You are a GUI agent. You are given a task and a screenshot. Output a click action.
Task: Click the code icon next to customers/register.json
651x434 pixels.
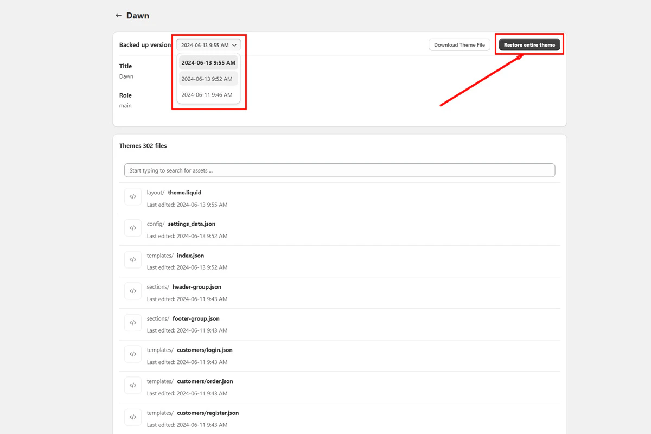[133, 417]
